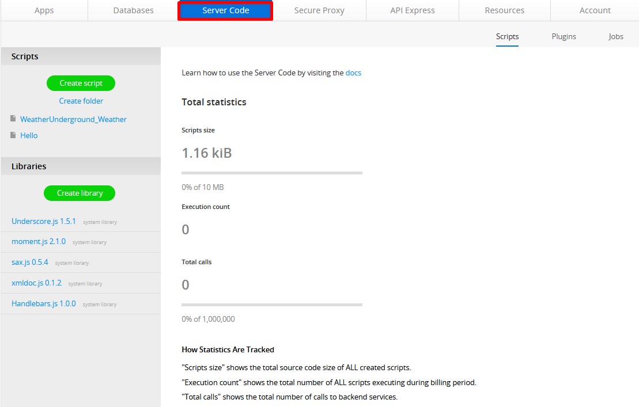639x407 pixels.
Task: Open the Underscore.js 1.5.1 library
Action: click(44, 222)
